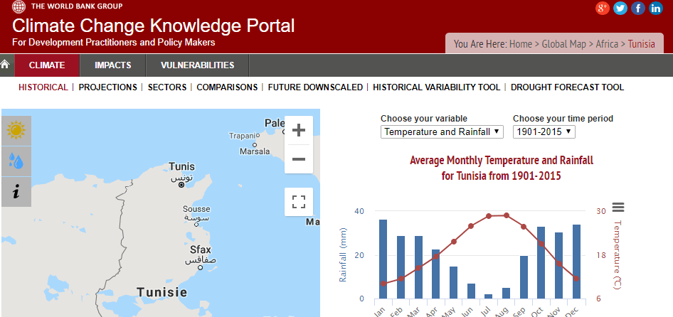Click the January rainfall bar

383,259
